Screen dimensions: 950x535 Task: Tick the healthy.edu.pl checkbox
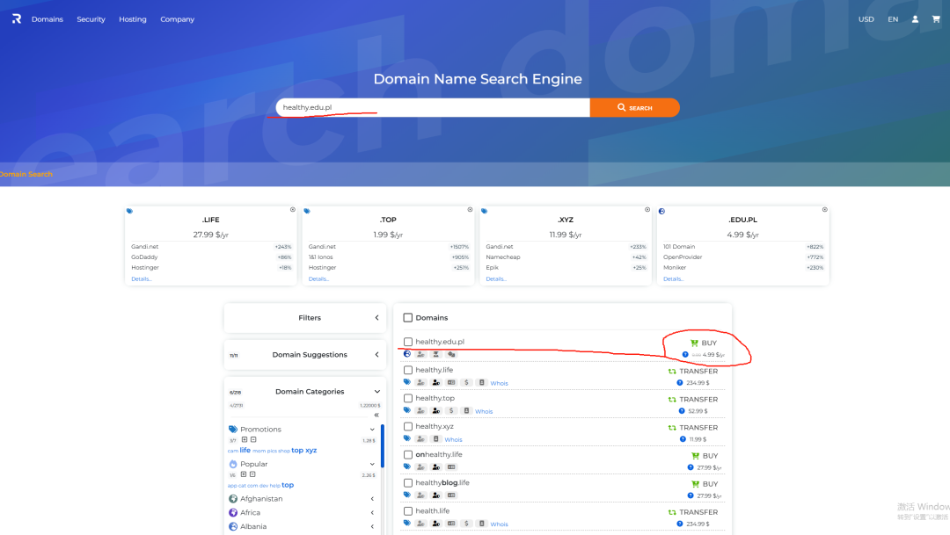pos(408,342)
